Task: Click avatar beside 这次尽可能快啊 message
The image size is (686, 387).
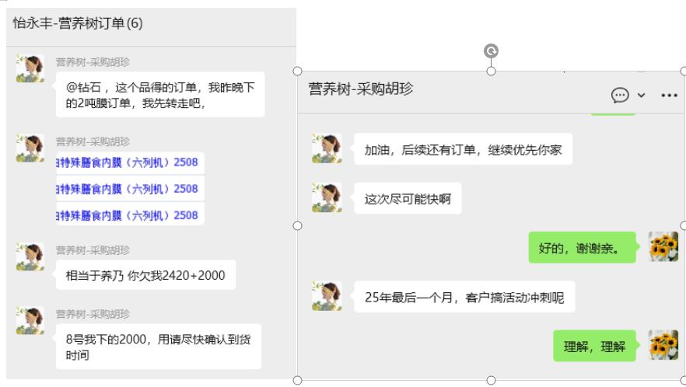Action: pos(327,197)
